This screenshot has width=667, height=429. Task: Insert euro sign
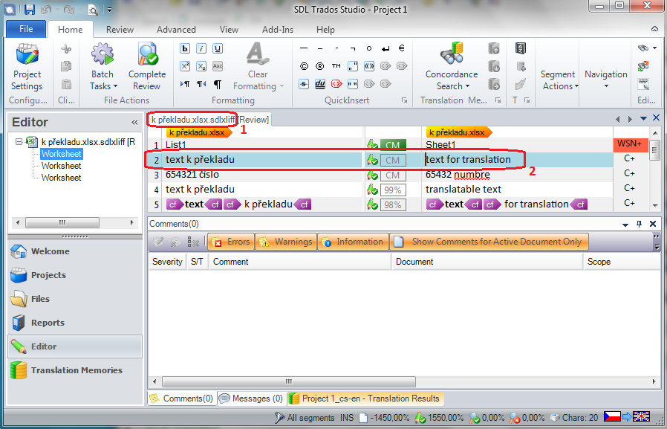pos(402,48)
